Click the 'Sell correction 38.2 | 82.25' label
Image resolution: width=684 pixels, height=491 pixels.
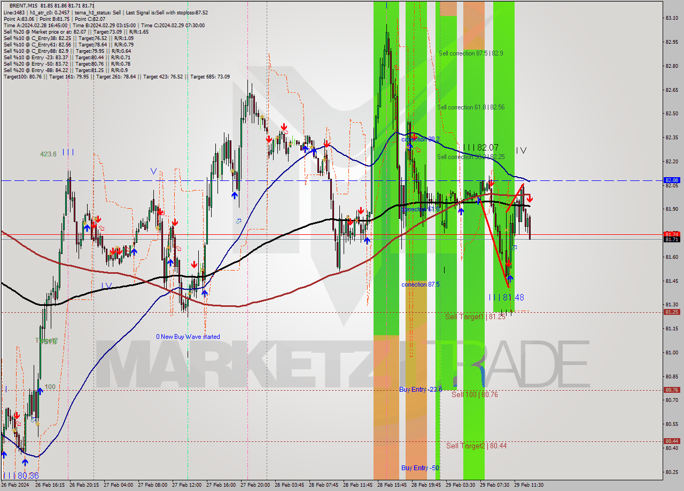pyautogui.click(x=471, y=157)
